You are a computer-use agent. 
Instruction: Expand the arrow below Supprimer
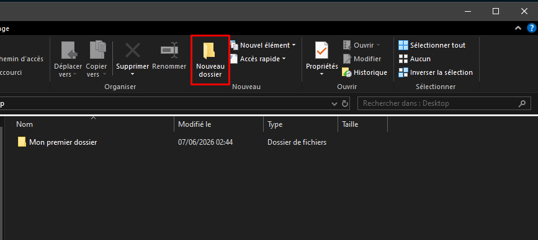pos(132,74)
